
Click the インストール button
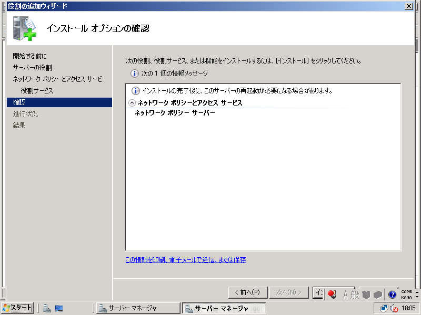[x=317, y=292]
